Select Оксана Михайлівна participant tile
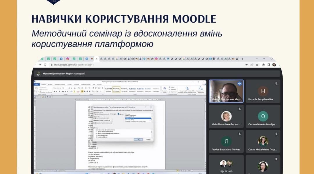314x174 pixels. tap(263, 116)
